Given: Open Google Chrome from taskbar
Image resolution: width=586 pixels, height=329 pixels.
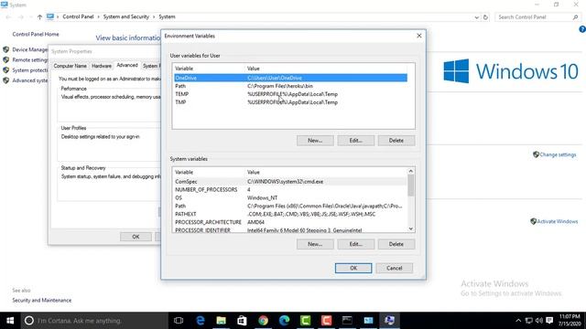Looking at the screenshot, I should click(263, 321).
